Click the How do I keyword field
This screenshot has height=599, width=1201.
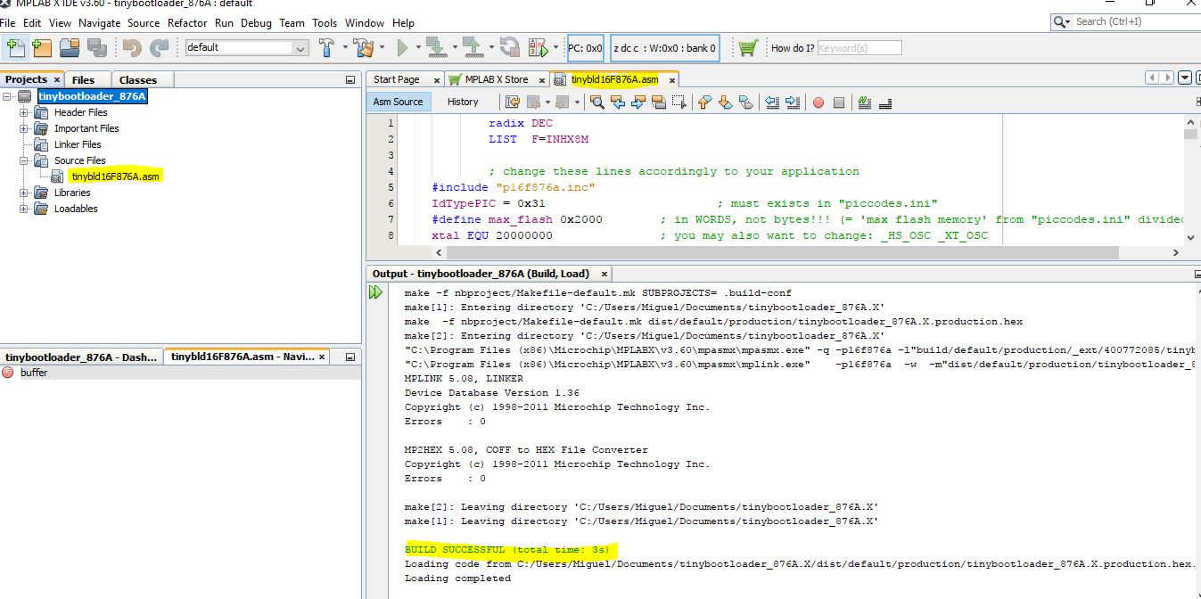coord(859,47)
